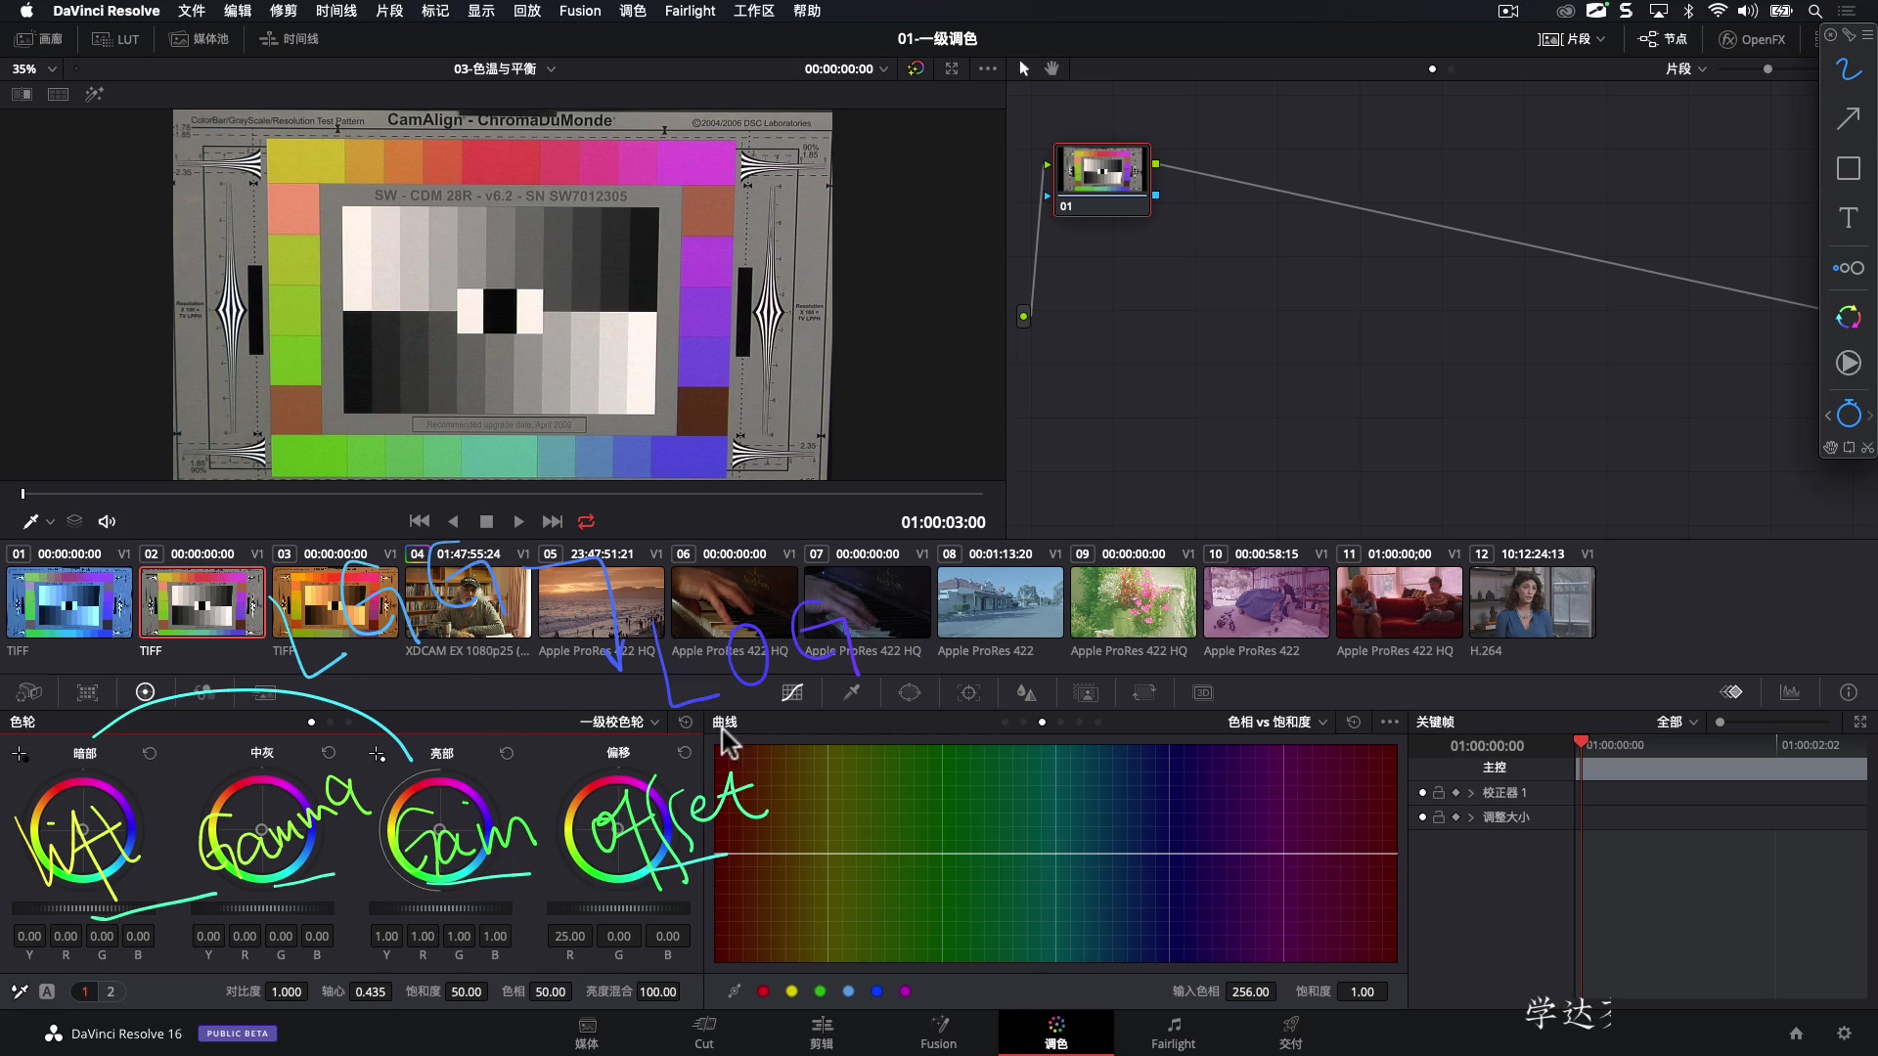1878x1056 pixels.
Task: Open the node editor 片段 dropdown
Action: (x=1686, y=68)
